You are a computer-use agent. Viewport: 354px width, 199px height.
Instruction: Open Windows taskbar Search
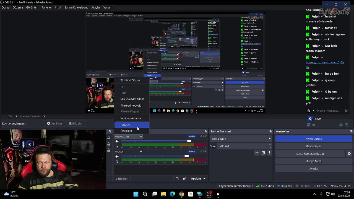pyautogui.click(x=145, y=194)
